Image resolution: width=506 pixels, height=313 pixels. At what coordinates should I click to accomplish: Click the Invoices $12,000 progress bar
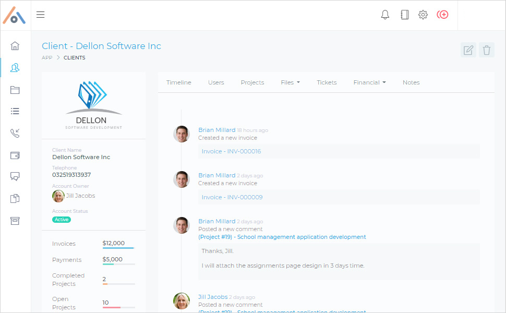(118, 248)
